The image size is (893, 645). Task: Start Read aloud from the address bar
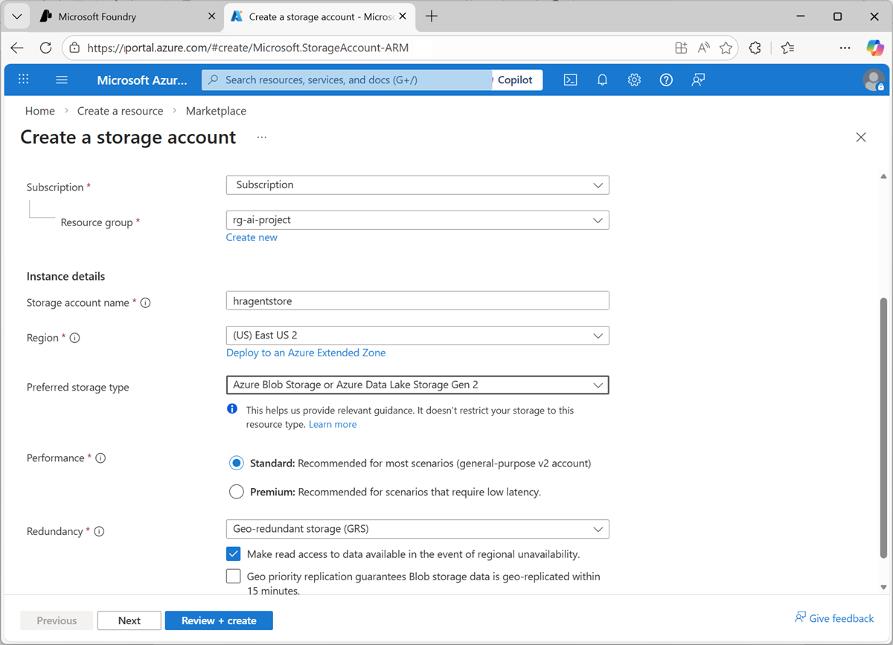(703, 47)
